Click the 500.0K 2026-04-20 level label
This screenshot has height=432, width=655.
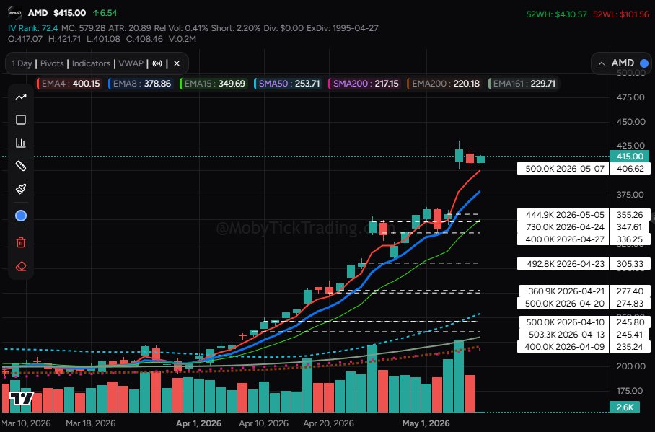(563, 304)
